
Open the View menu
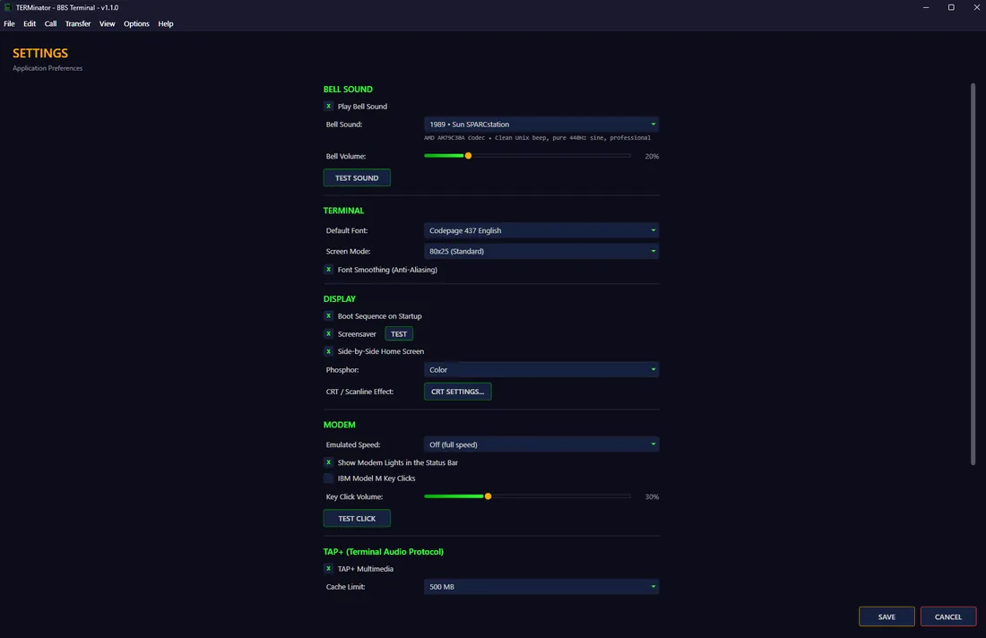point(107,24)
